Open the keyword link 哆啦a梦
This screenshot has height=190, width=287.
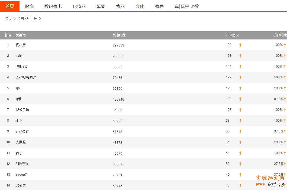coord(21,66)
